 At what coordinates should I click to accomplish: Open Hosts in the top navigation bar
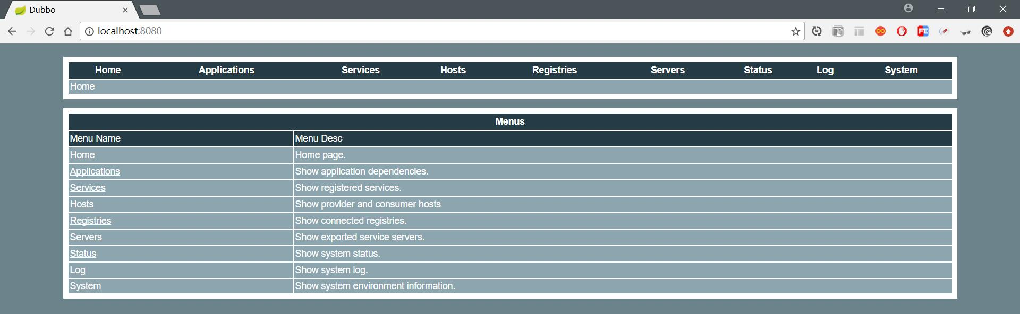pos(453,70)
